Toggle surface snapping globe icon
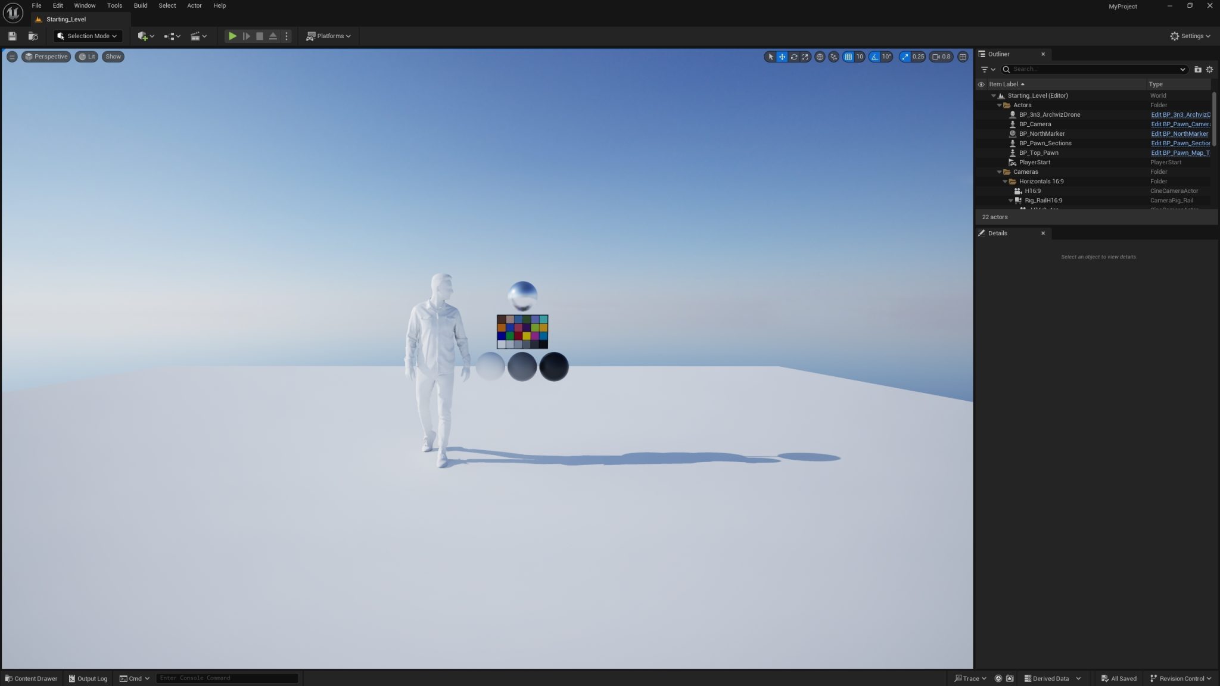 coord(821,57)
